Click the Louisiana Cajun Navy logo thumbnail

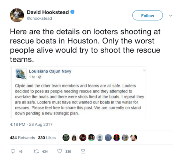pos(21,74)
